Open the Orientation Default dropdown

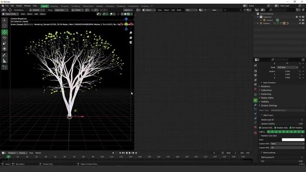click(37, 10)
